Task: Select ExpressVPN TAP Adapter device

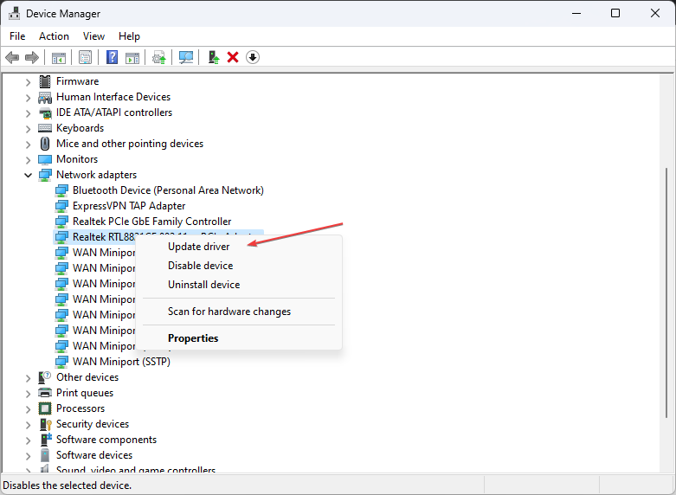Action: coord(128,206)
